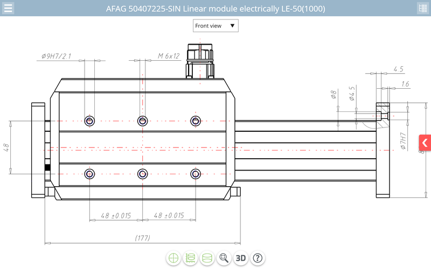
Task: Click the right 48 ±0.015 dimension
Action: (169, 216)
